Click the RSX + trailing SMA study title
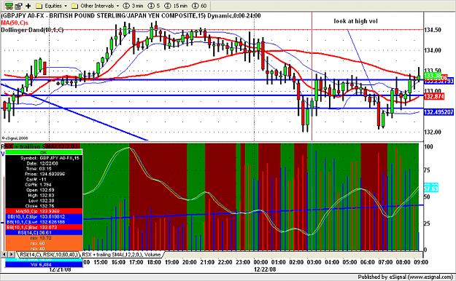Image resolution: width=456 pixels, height=281 pixels. tap(39, 146)
